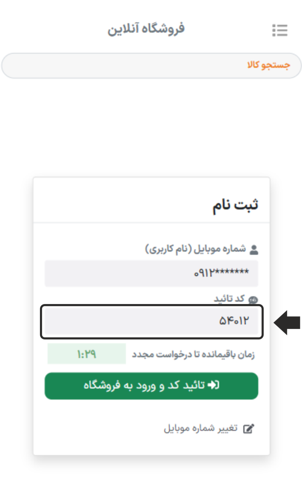The image size is (302, 497).
Task: Open the hamburger menu icon
Action: click(280, 30)
